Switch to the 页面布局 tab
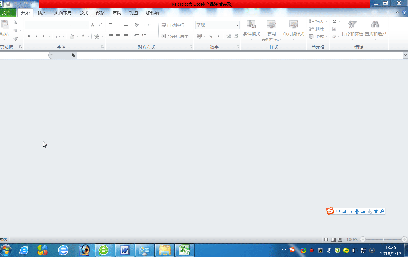The width and height of the screenshot is (408, 257). [x=63, y=13]
